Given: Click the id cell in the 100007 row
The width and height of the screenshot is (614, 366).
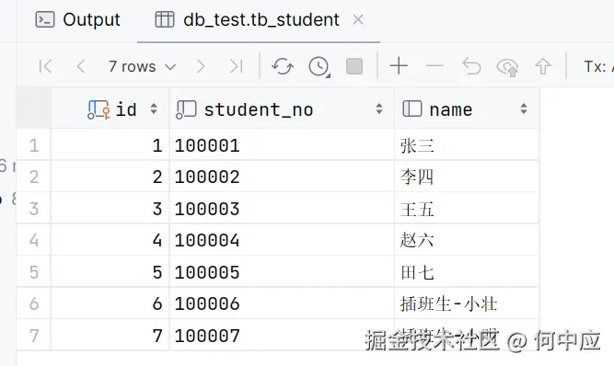Looking at the screenshot, I should [x=110, y=336].
